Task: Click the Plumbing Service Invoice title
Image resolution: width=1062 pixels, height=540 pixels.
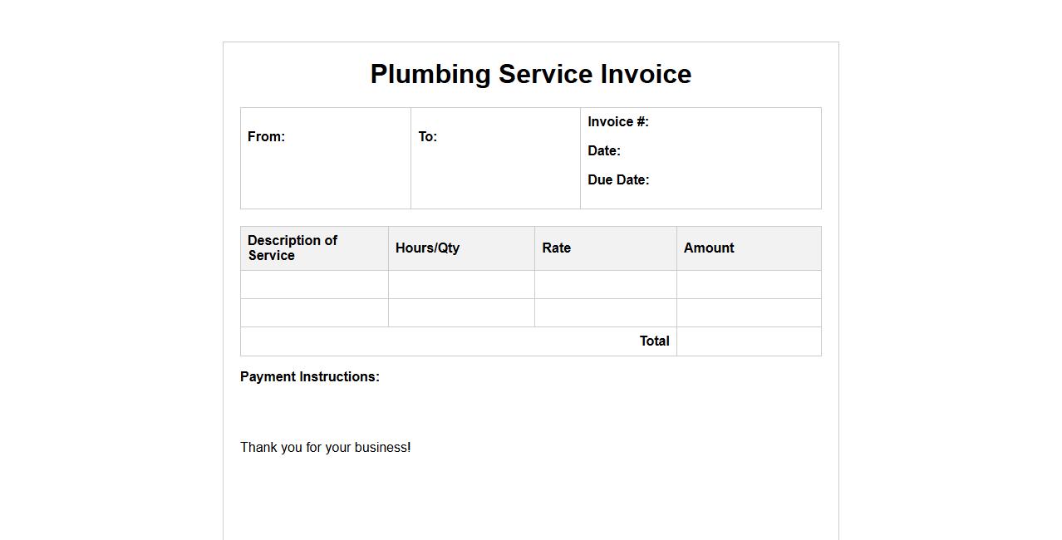Action: click(530, 74)
